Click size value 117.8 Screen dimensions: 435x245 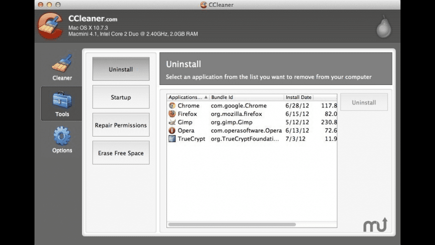click(329, 105)
